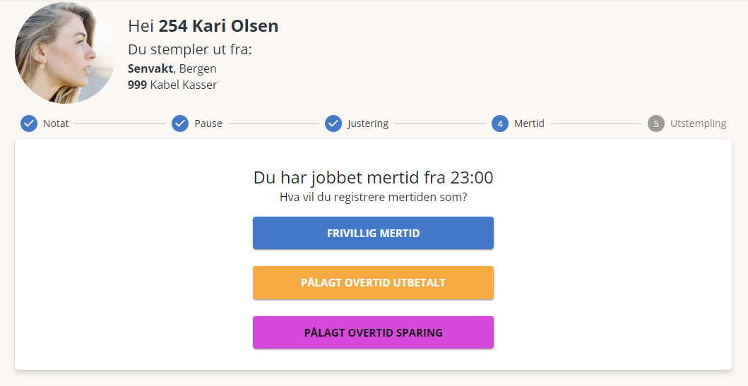Go to the Justering step label
This screenshot has height=386, width=748.
[x=368, y=124]
